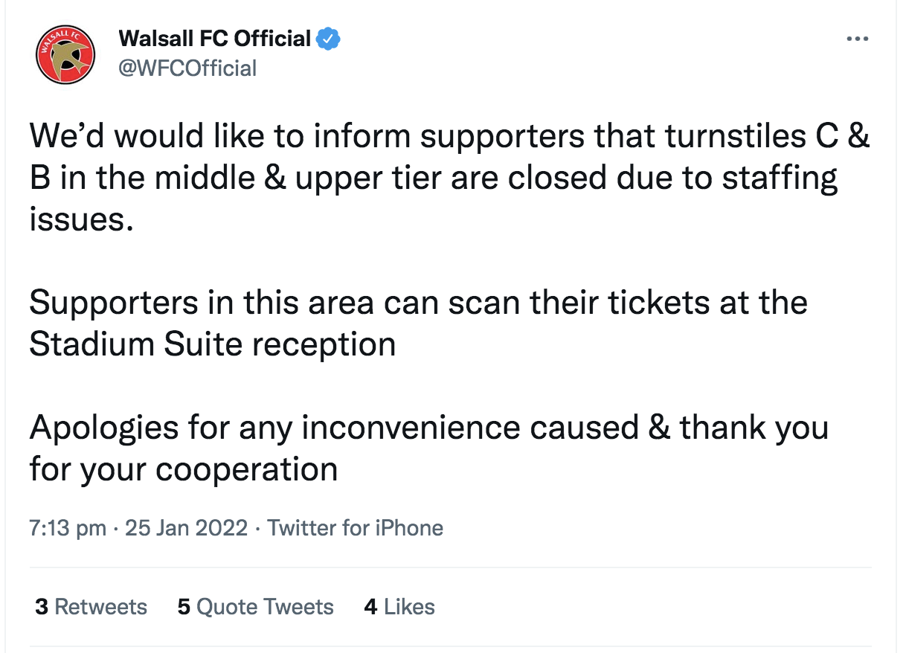Image resolution: width=906 pixels, height=653 pixels.
Task: View the 3 Retweets list
Action: (x=91, y=607)
